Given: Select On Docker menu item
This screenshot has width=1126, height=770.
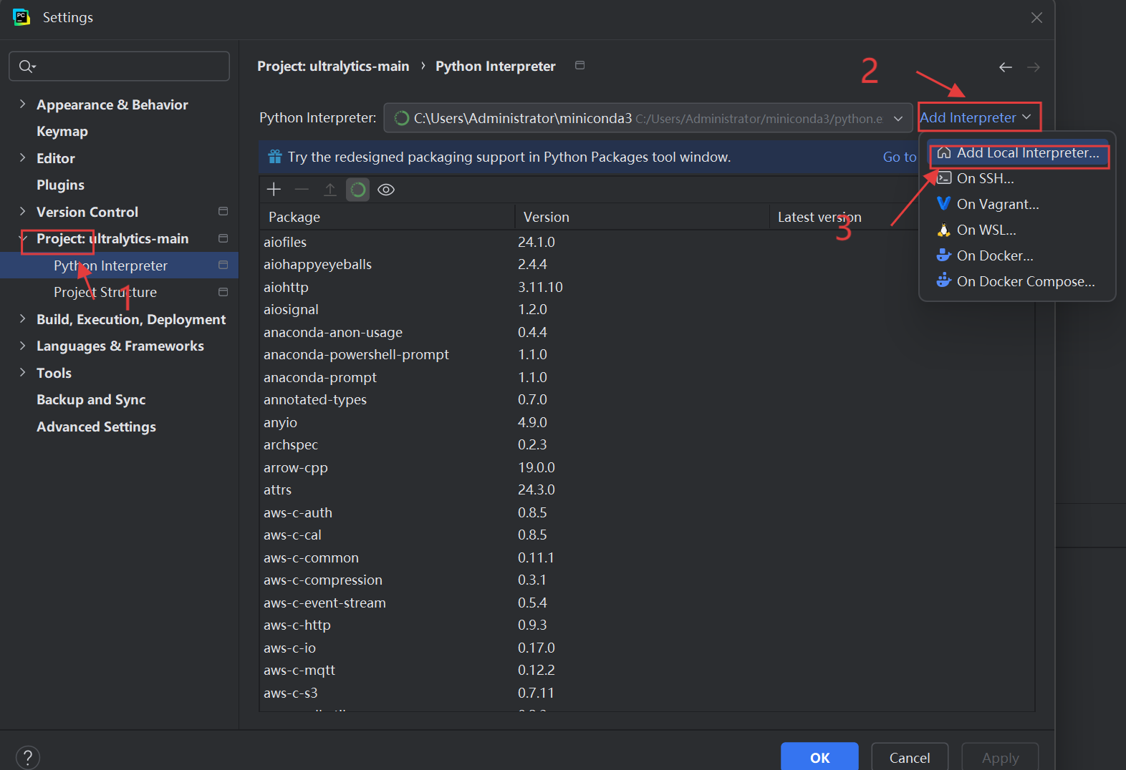Looking at the screenshot, I should tap(1017, 255).
